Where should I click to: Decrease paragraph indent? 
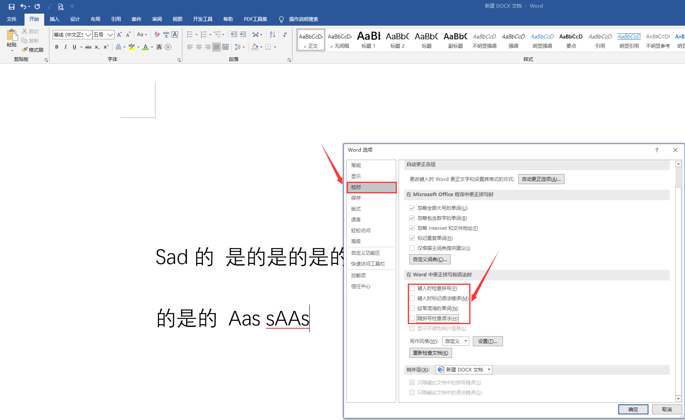tap(234, 35)
